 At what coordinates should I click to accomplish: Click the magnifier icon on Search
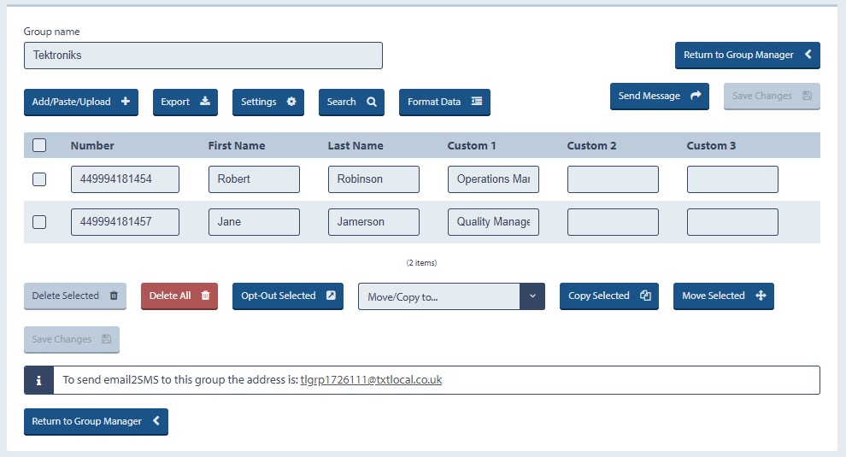pyautogui.click(x=372, y=102)
